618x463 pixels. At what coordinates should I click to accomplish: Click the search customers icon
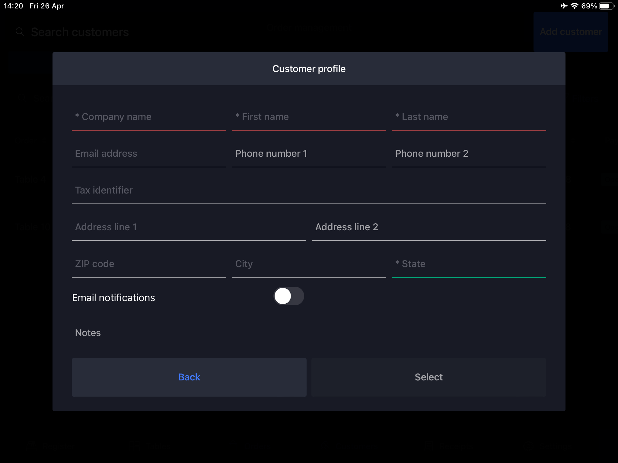click(x=20, y=32)
